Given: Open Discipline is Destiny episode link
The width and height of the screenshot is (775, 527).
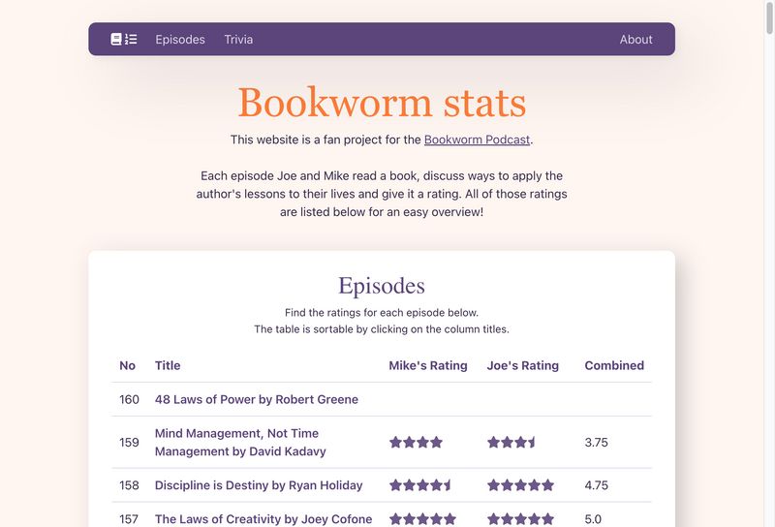Looking at the screenshot, I should tap(259, 485).
